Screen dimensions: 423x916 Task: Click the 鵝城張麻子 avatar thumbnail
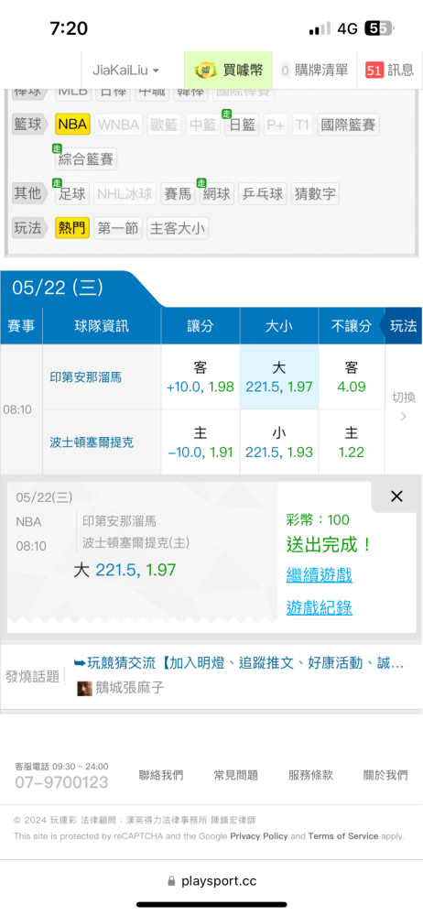85,688
